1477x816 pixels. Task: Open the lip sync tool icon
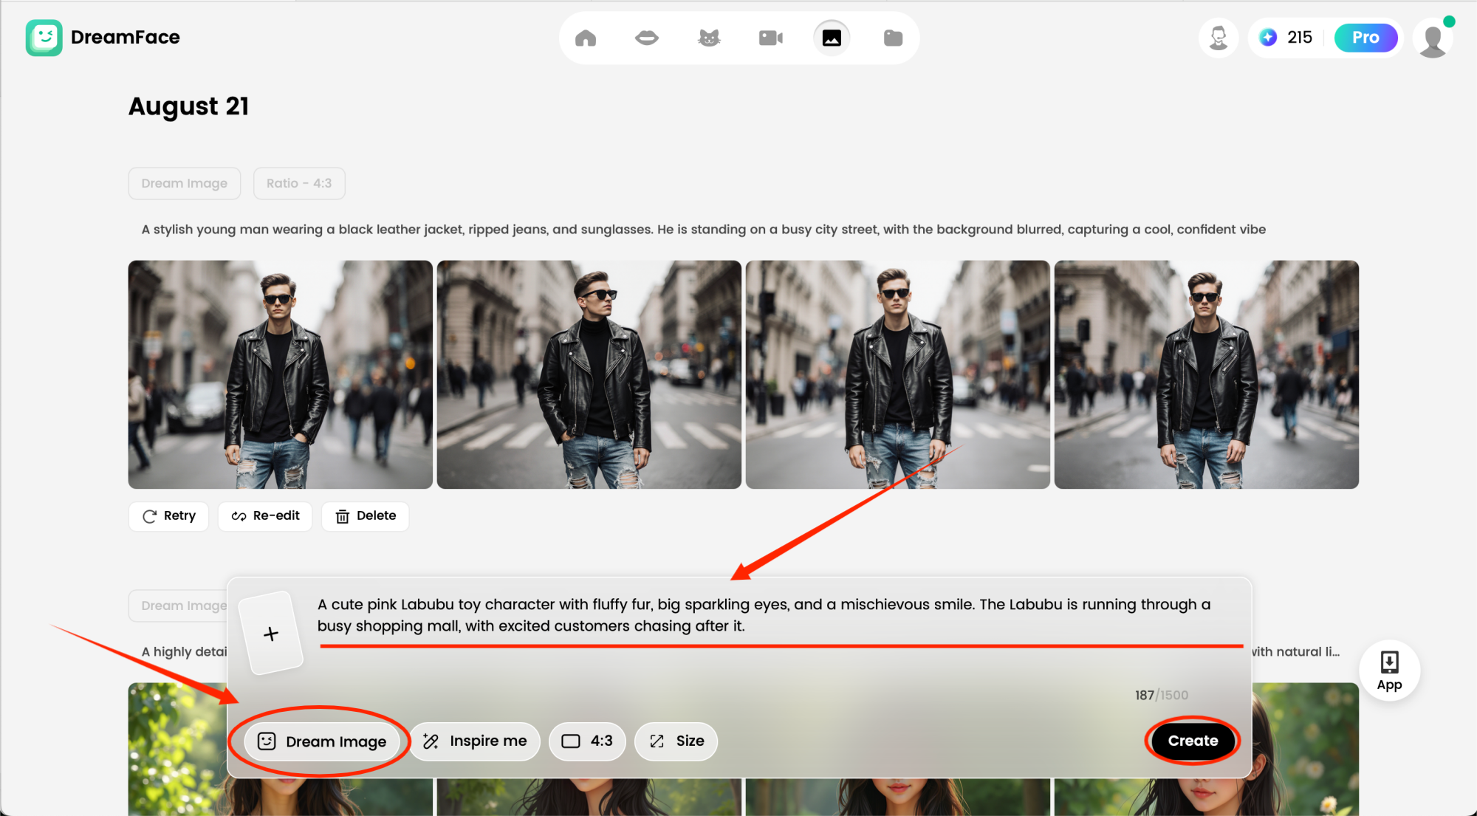[647, 38]
